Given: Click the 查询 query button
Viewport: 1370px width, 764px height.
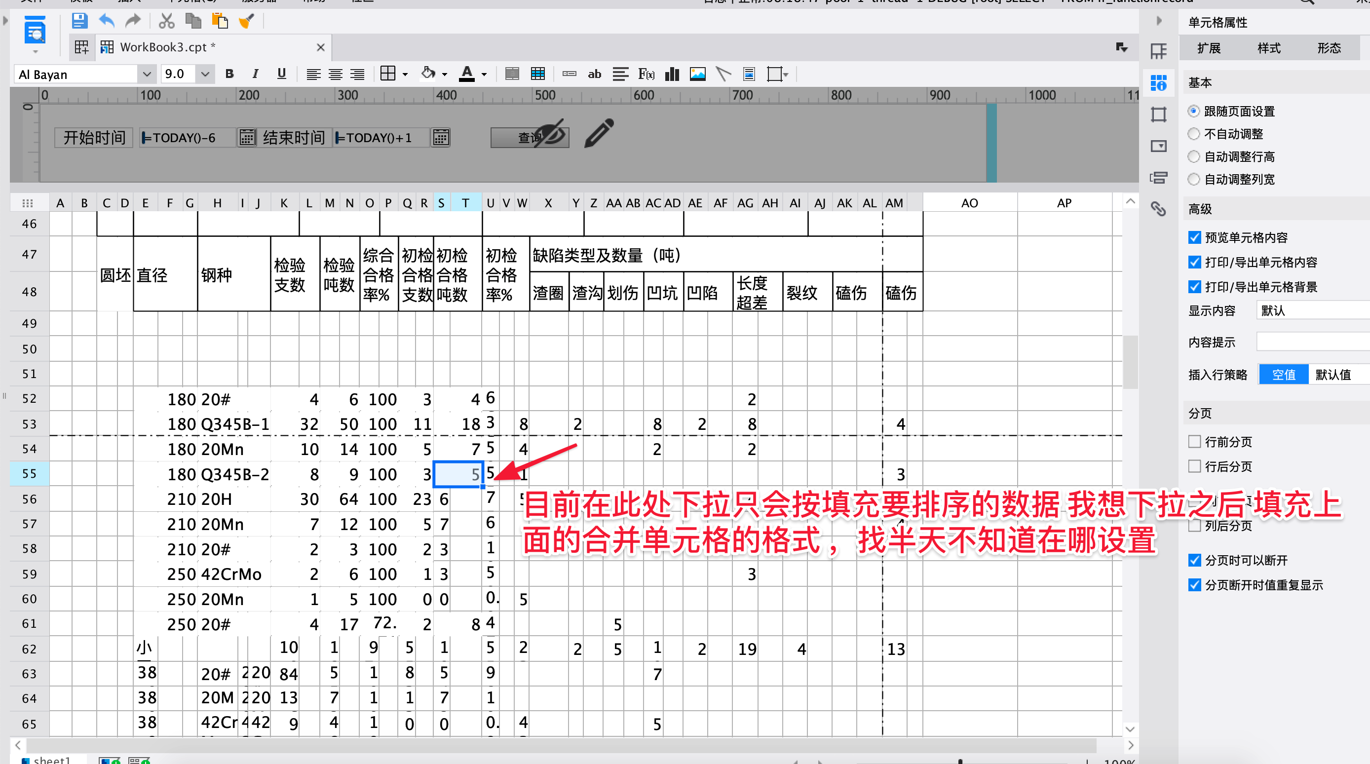Looking at the screenshot, I should (530, 137).
